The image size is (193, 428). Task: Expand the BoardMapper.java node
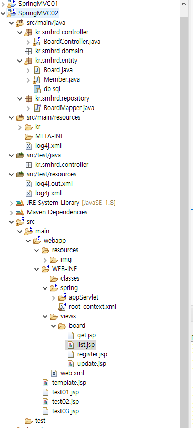pyautogui.click(x=28, y=108)
